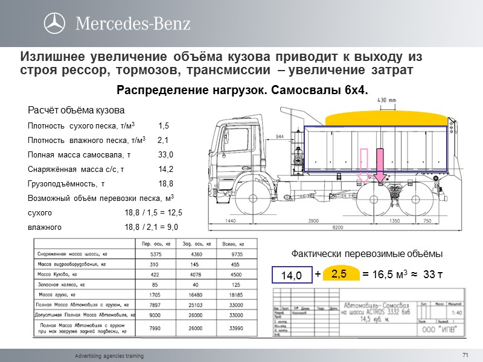Select table cell 125

236,285
